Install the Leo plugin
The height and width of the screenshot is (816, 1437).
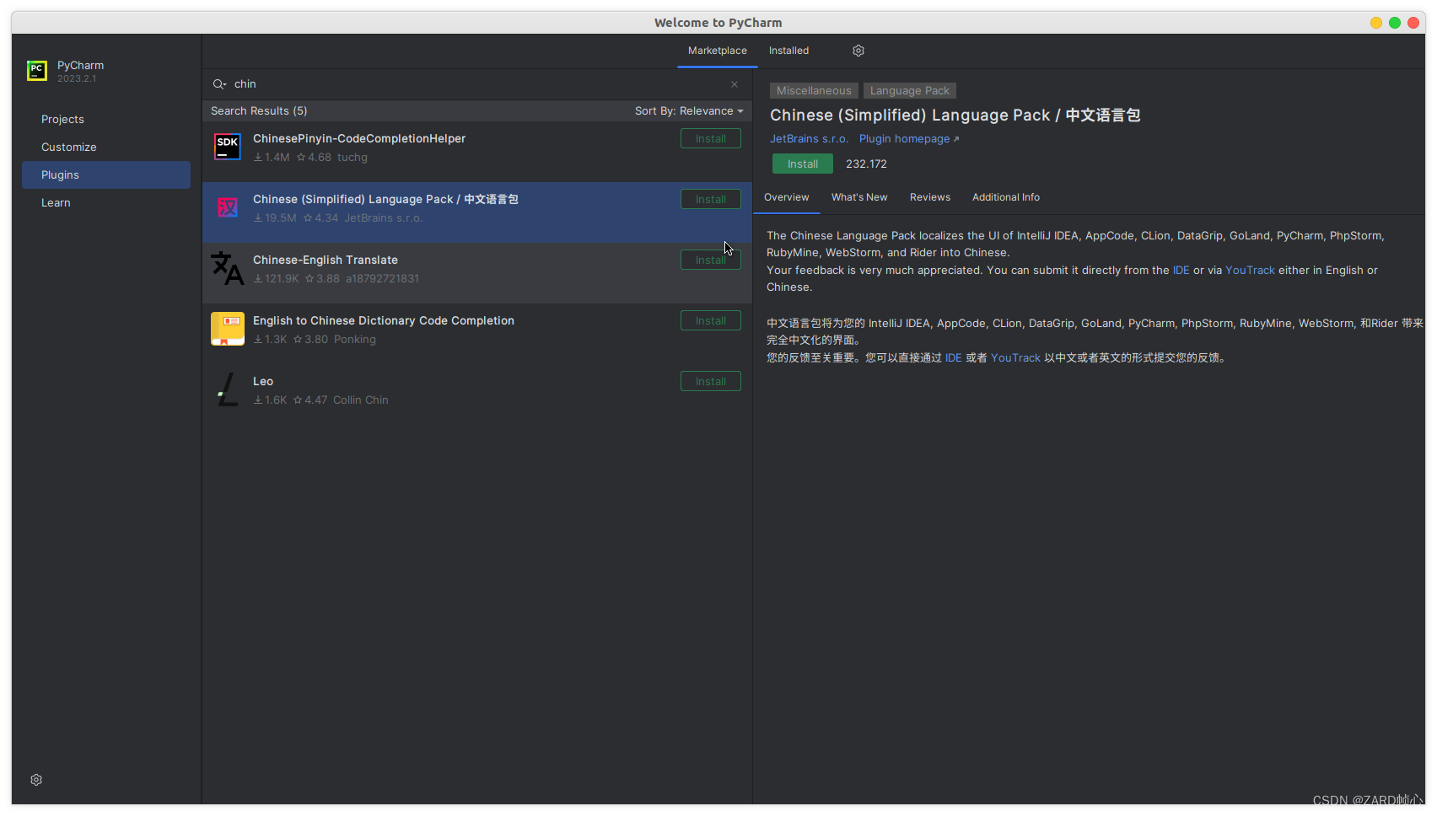click(x=711, y=382)
